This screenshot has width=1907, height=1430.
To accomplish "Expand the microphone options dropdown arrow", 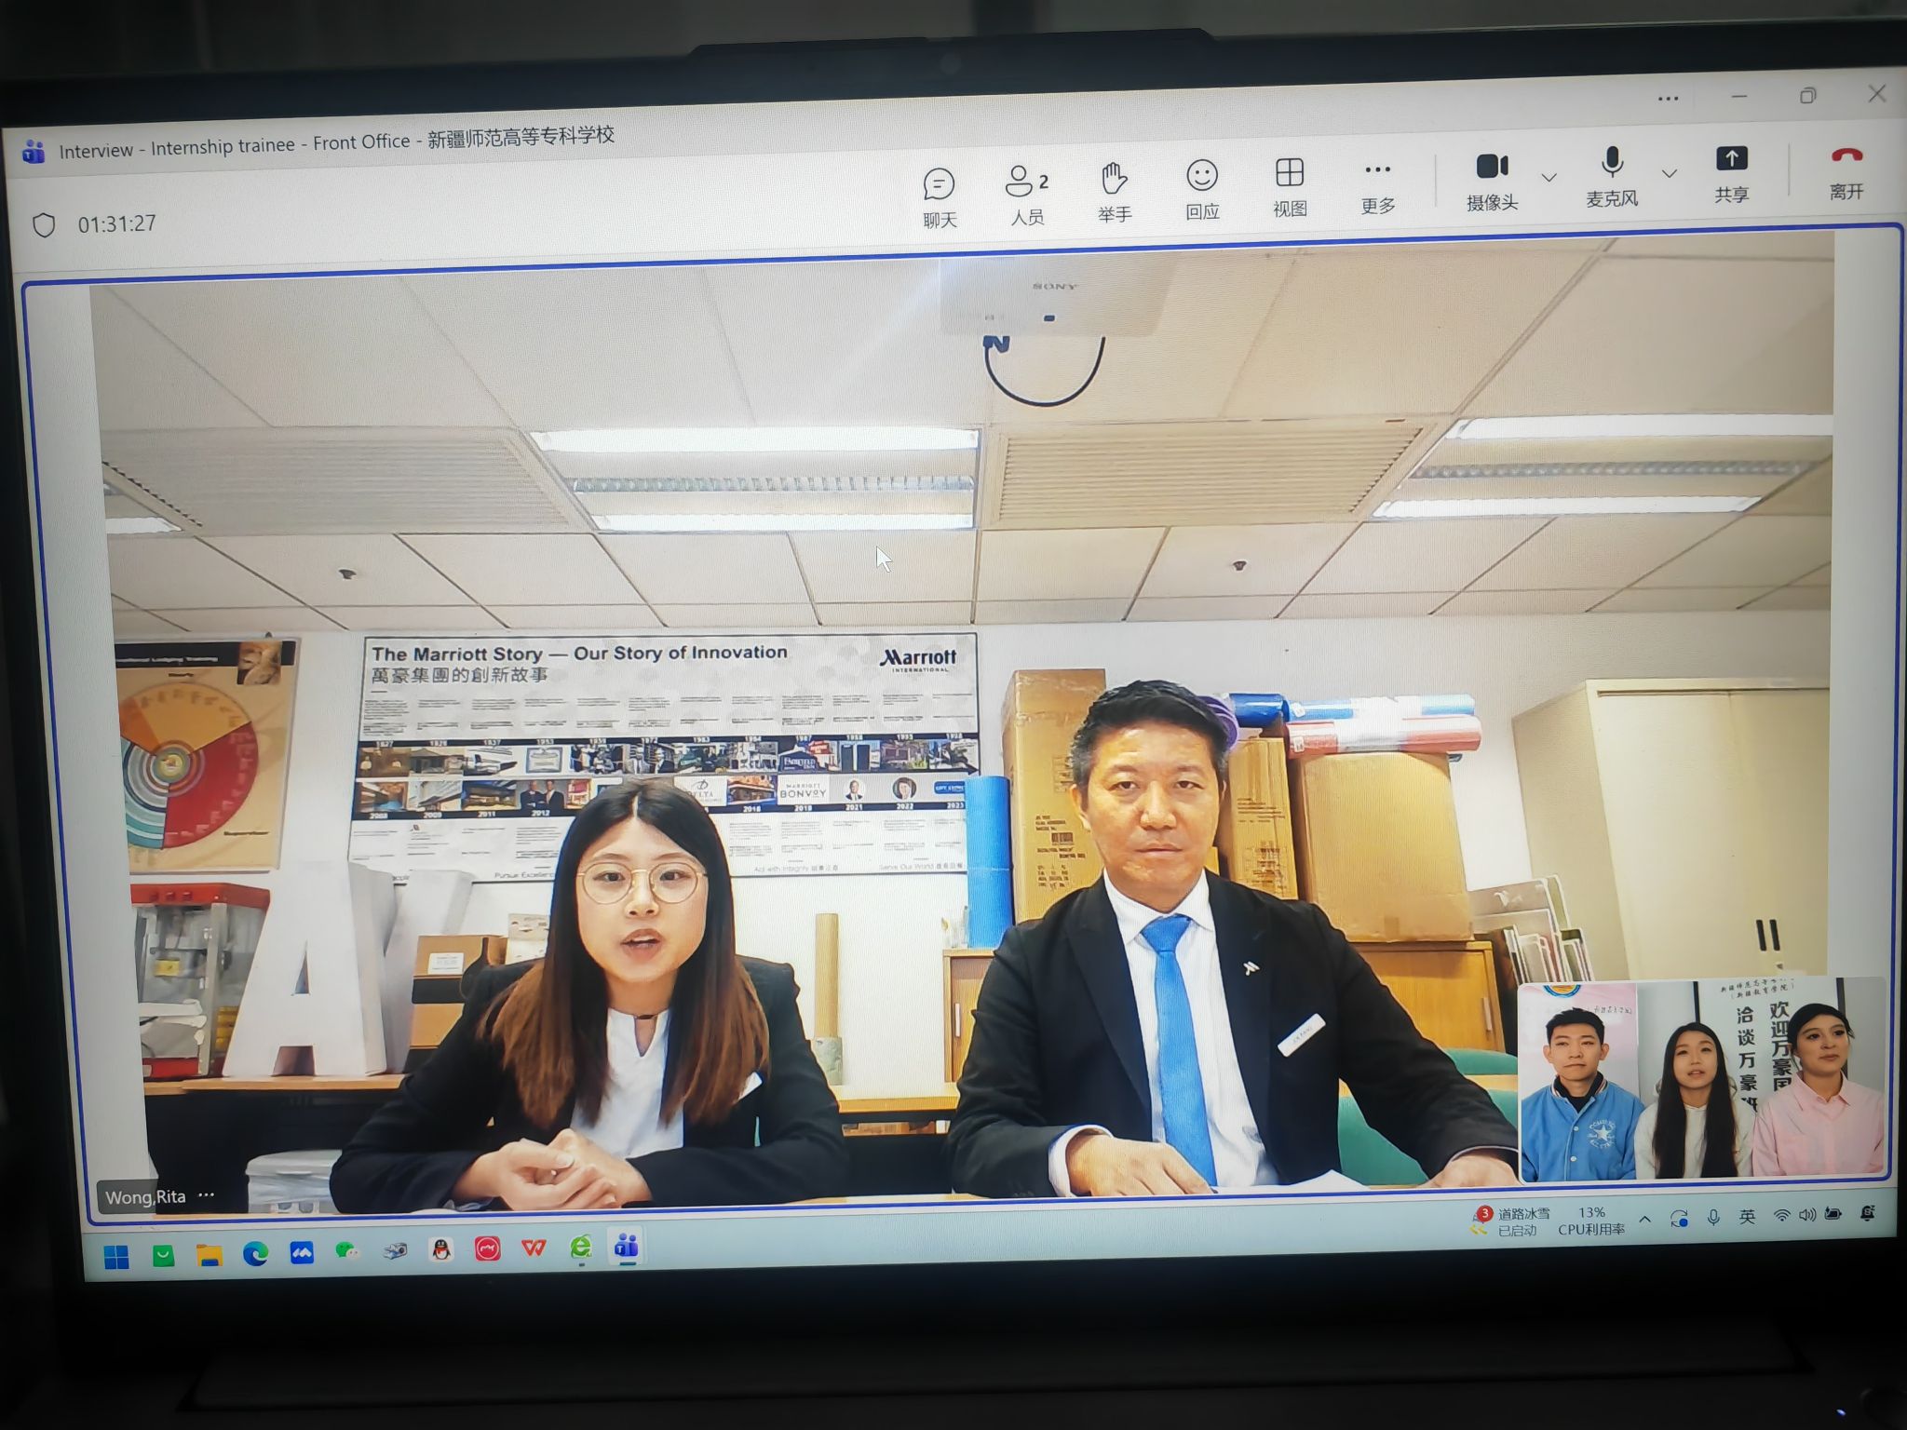I will coord(1670,173).
